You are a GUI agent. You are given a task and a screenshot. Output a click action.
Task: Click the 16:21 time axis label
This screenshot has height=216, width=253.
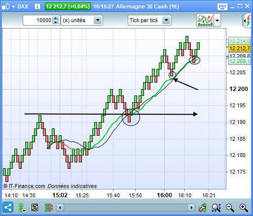(209, 195)
